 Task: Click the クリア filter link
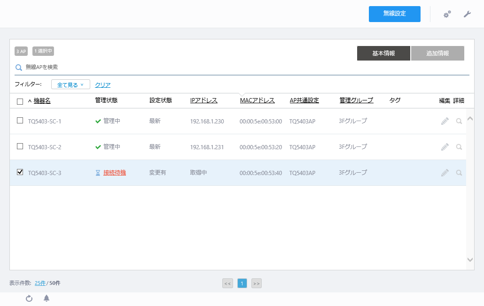102,85
